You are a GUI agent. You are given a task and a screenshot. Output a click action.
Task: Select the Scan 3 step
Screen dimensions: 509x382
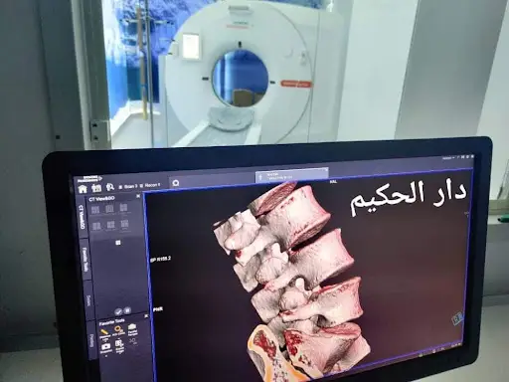128,187
